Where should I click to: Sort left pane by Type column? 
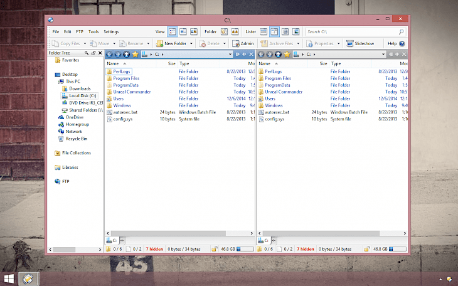(184, 64)
